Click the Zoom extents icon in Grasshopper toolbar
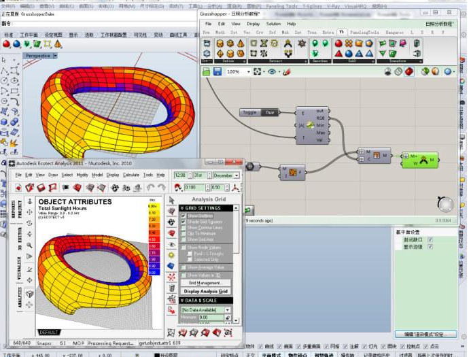 pyautogui.click(x=257, y=71)
